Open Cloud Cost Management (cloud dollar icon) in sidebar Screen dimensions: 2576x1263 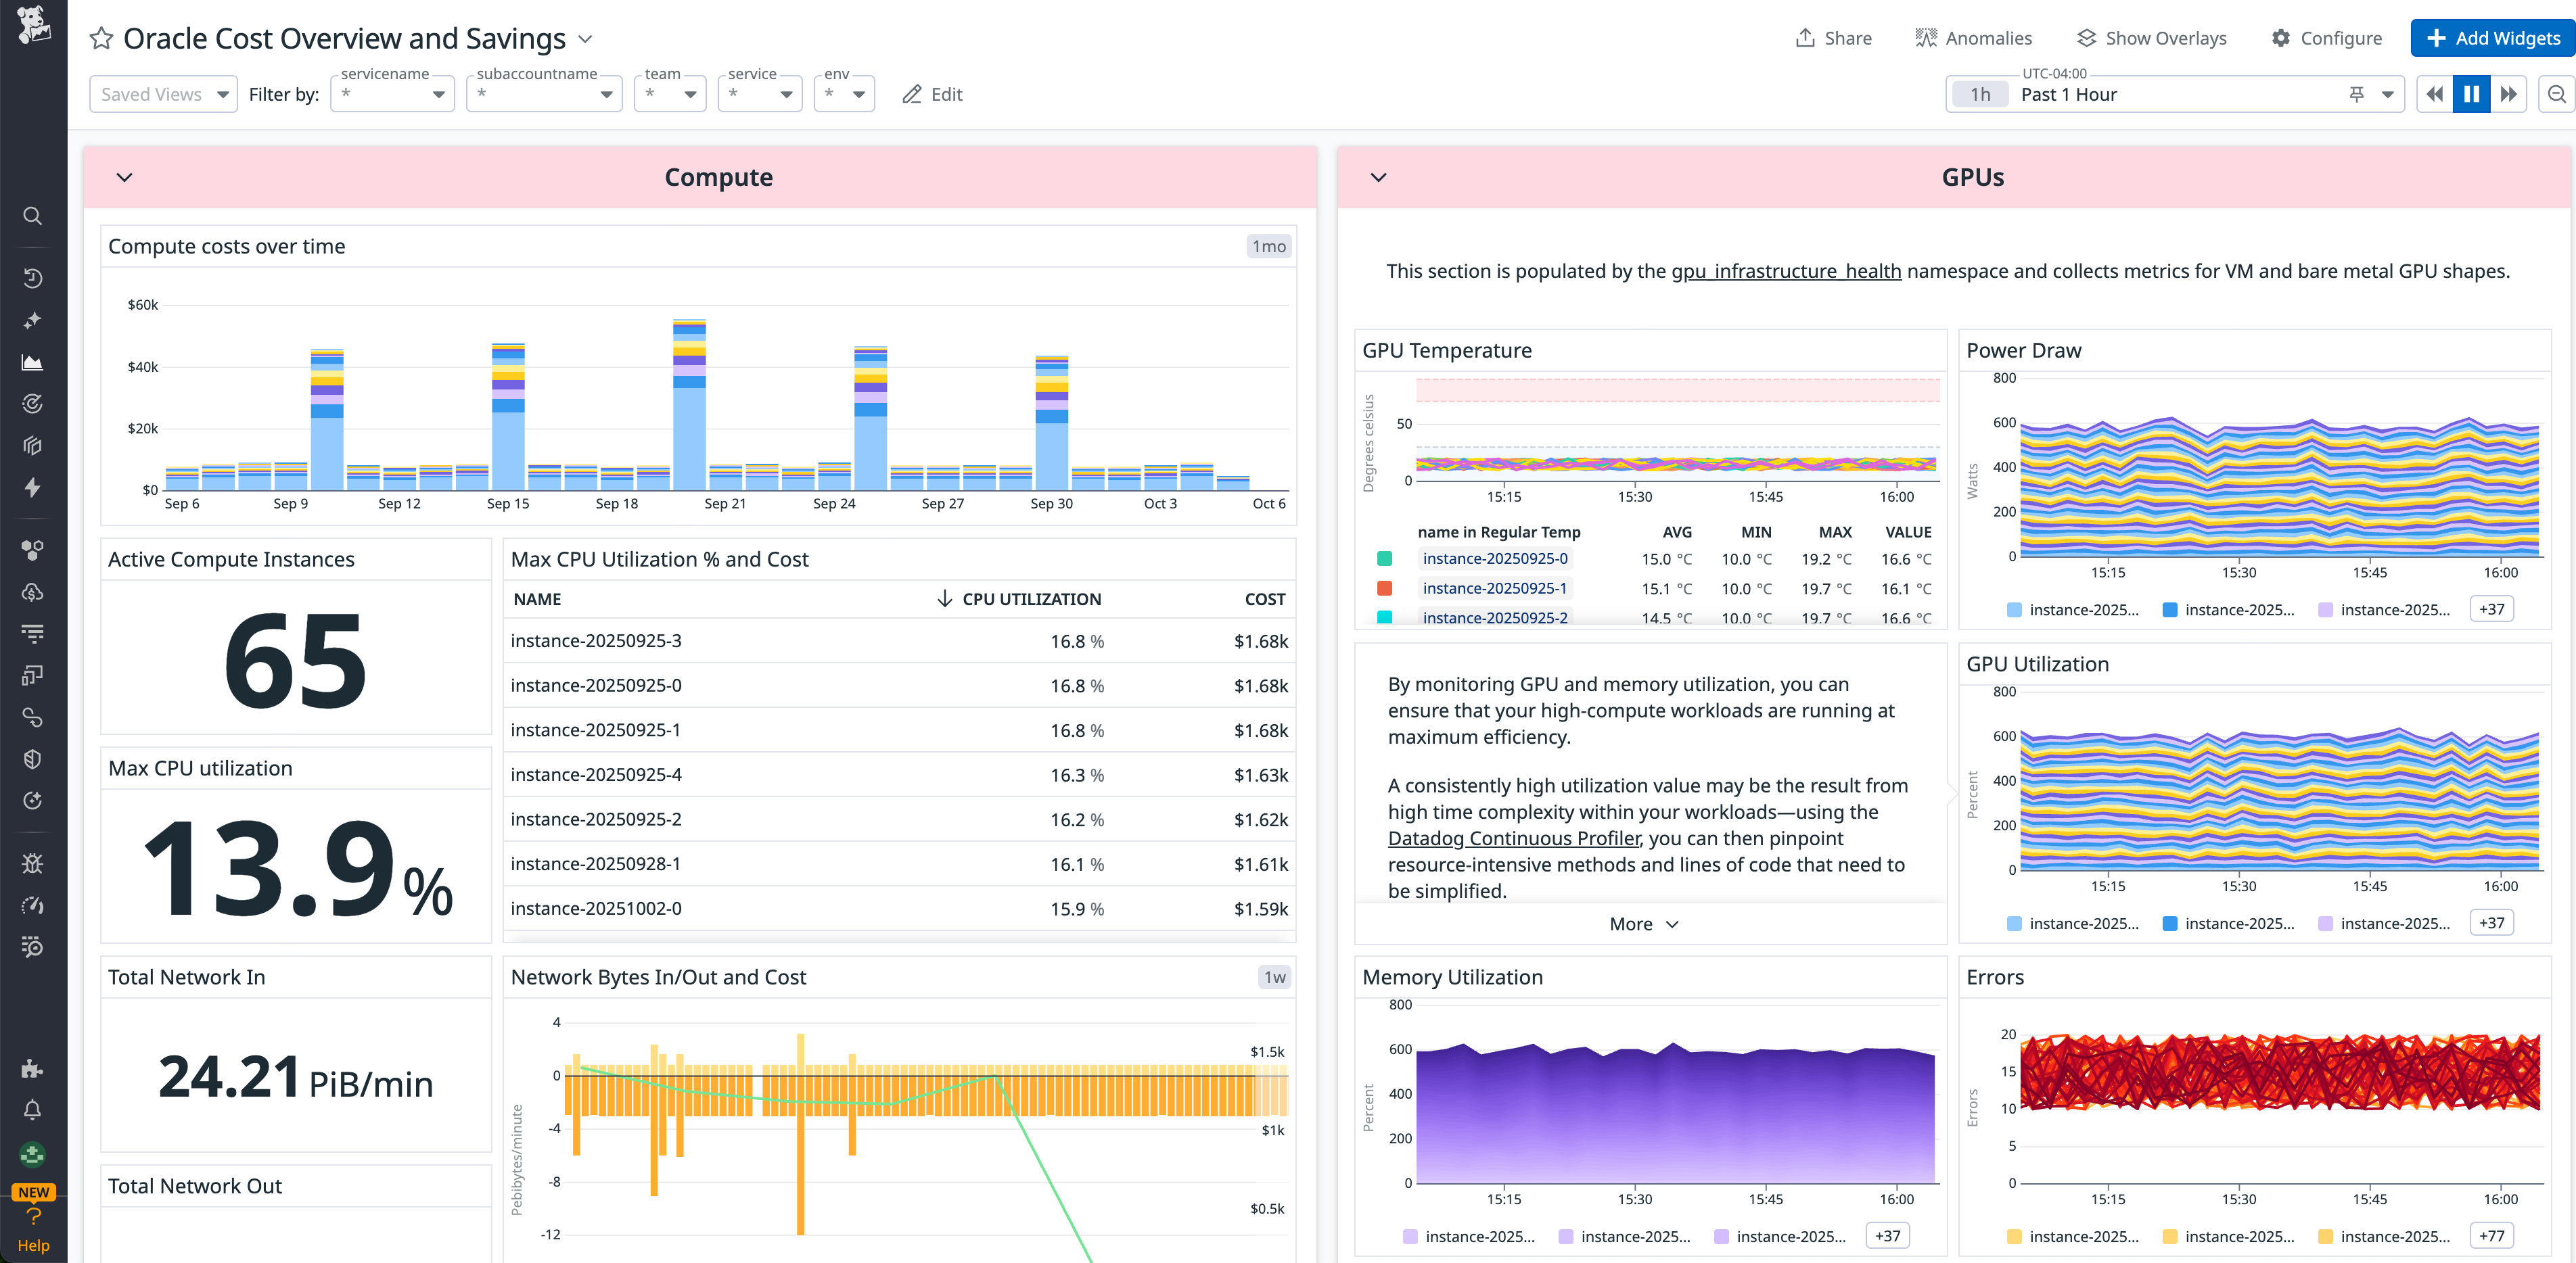[33, 592]
